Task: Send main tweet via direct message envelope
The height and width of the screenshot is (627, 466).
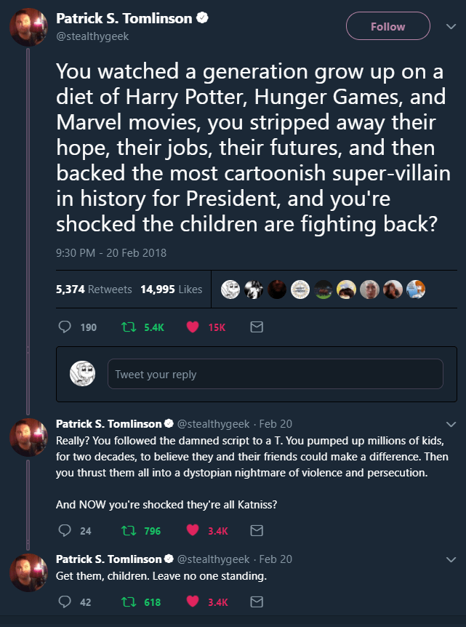Action: point(256,327)
